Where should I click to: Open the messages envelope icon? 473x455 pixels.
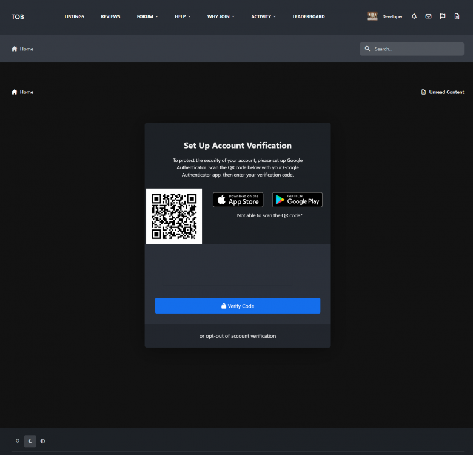428,16
